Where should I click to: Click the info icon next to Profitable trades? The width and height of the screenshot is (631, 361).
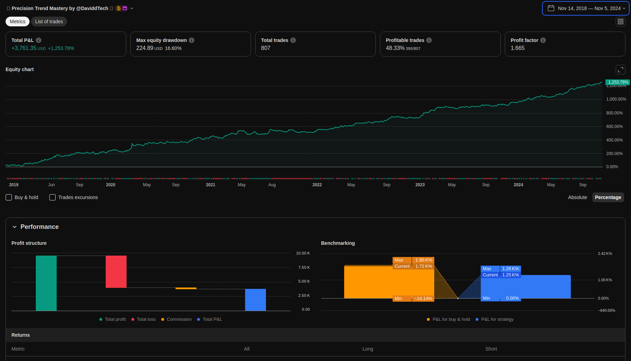click(429, 40)
